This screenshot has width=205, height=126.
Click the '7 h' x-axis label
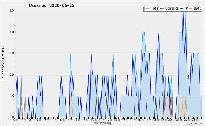click(x=70, y=119)
